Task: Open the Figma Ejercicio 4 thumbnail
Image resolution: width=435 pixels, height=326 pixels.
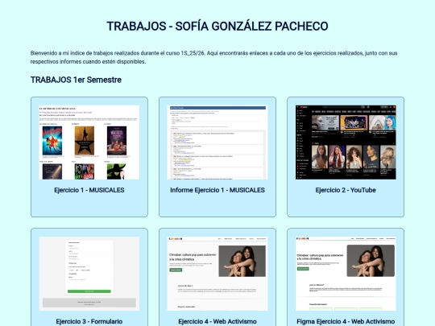Action: 346,274
